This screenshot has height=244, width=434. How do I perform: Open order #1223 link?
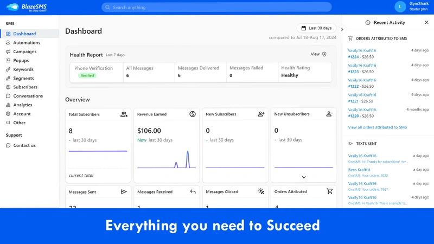pyautogui.click(x=354, y=72)
